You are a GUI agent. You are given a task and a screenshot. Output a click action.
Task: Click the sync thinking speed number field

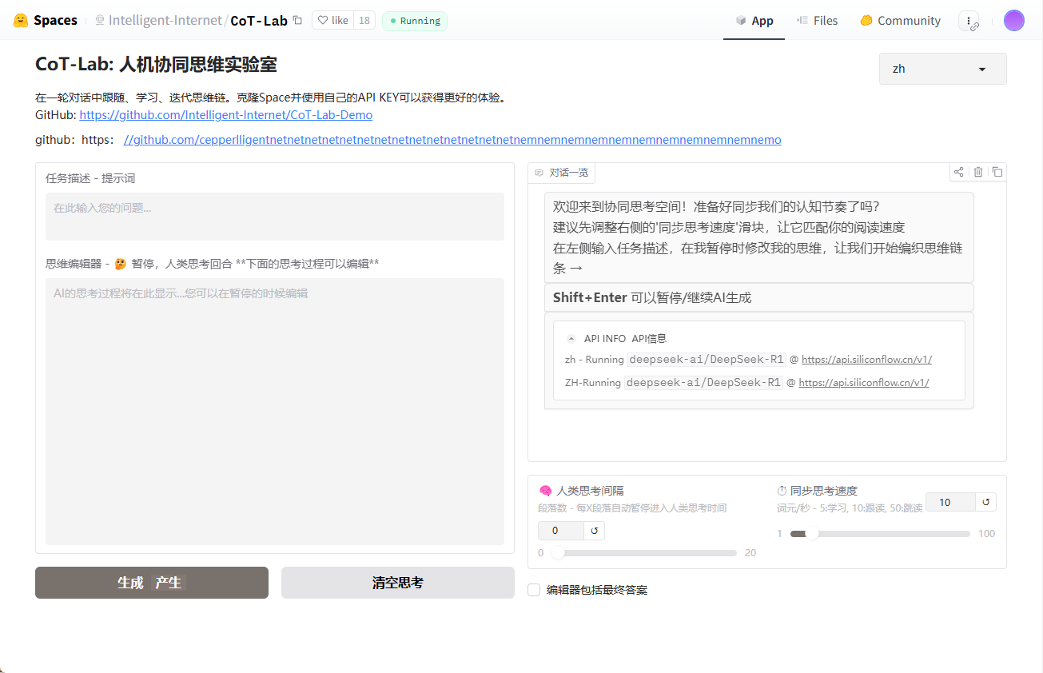[949, 502]
